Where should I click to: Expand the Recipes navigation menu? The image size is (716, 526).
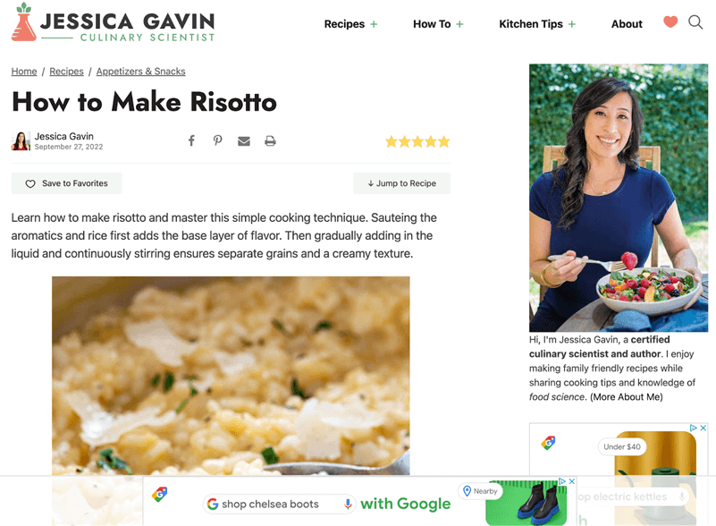tap(350, 24)
